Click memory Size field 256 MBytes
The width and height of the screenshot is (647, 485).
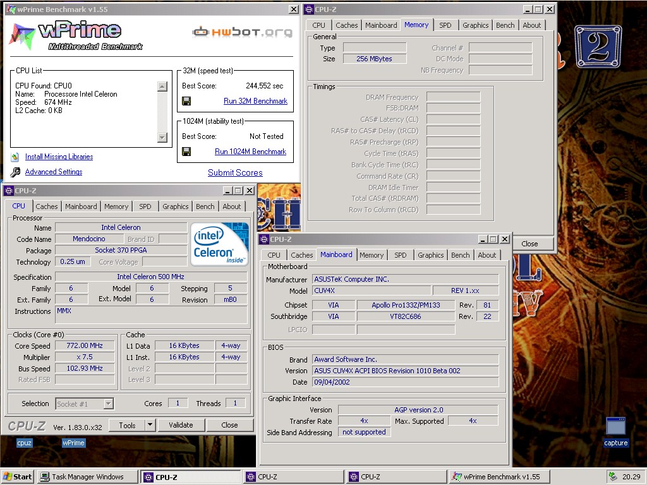(x=374, y=59)
